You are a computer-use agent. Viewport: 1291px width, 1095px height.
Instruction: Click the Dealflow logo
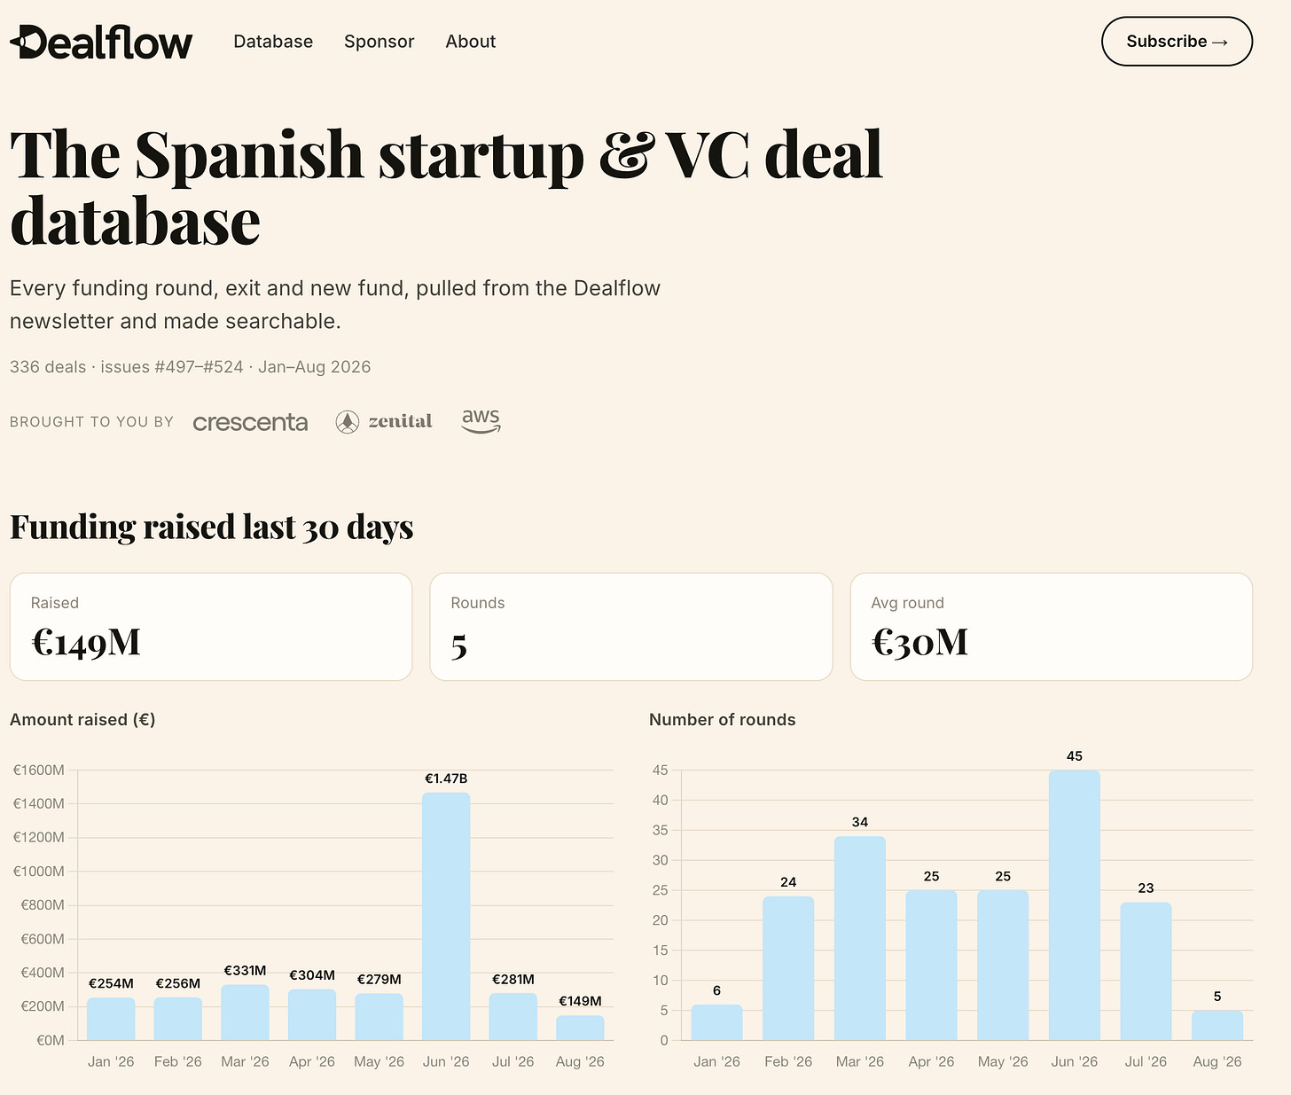(101, 42)
